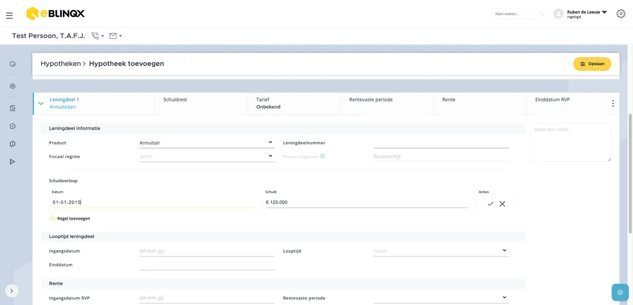
Task: Click the Einddatum input field
Action: point(207,265)
